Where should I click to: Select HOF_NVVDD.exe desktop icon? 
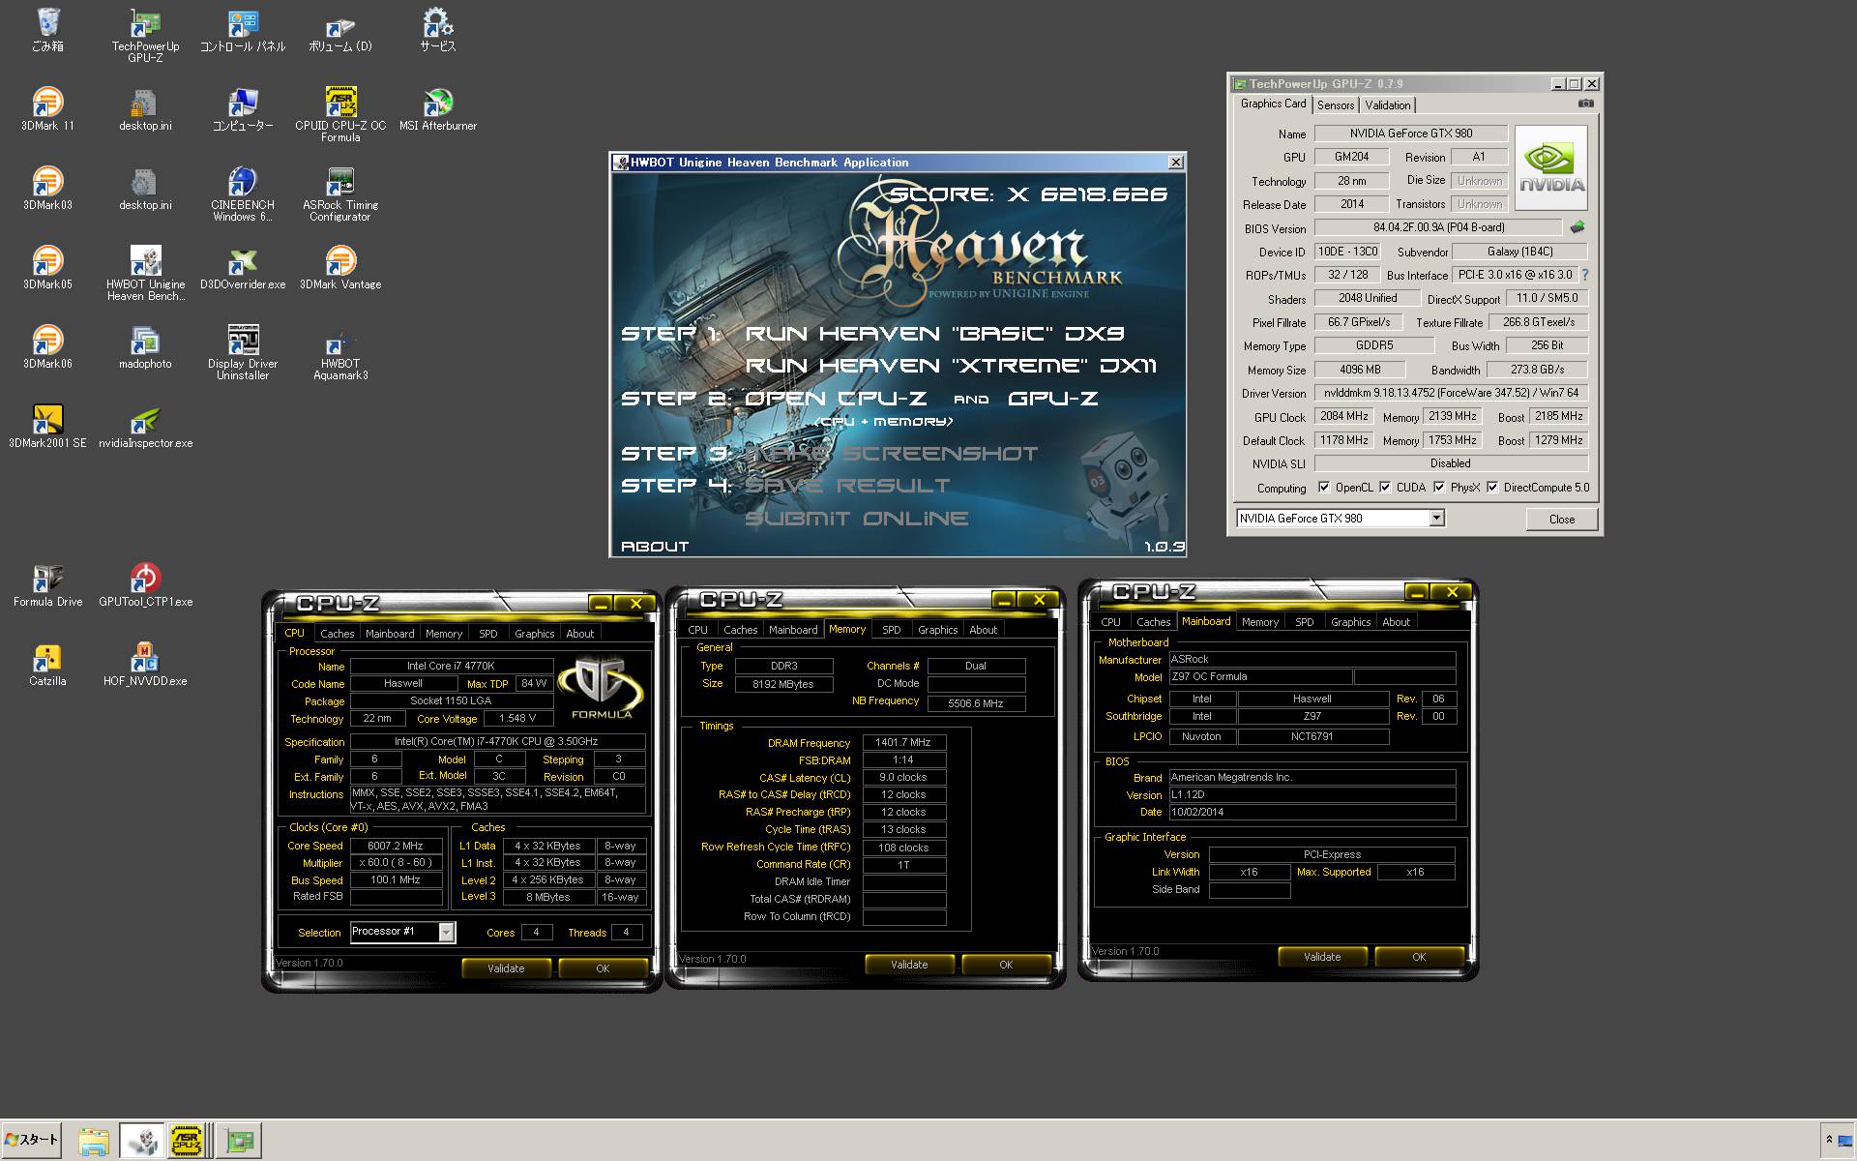click(x=145, y=664)
